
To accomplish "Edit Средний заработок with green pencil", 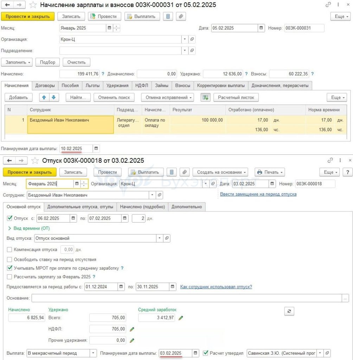I will point(181,318).
